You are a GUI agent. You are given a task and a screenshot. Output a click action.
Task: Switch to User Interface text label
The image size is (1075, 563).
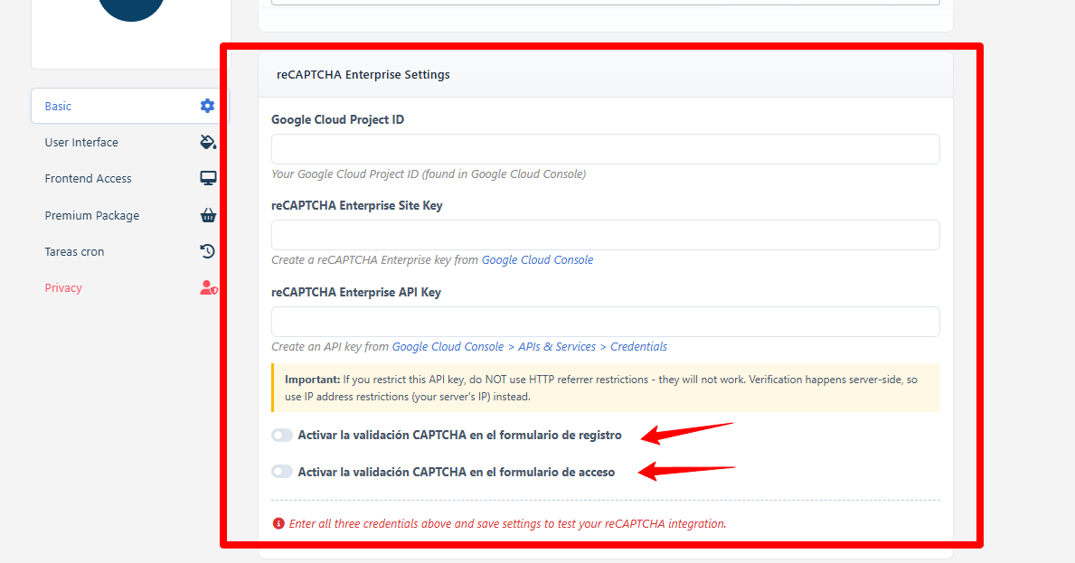pyautogui.click(x=81, y=142)
